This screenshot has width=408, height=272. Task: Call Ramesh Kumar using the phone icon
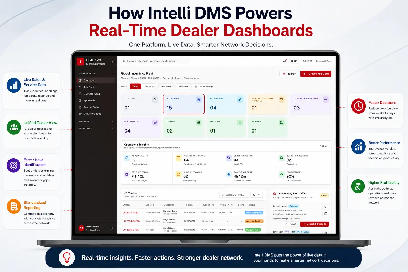326,207
